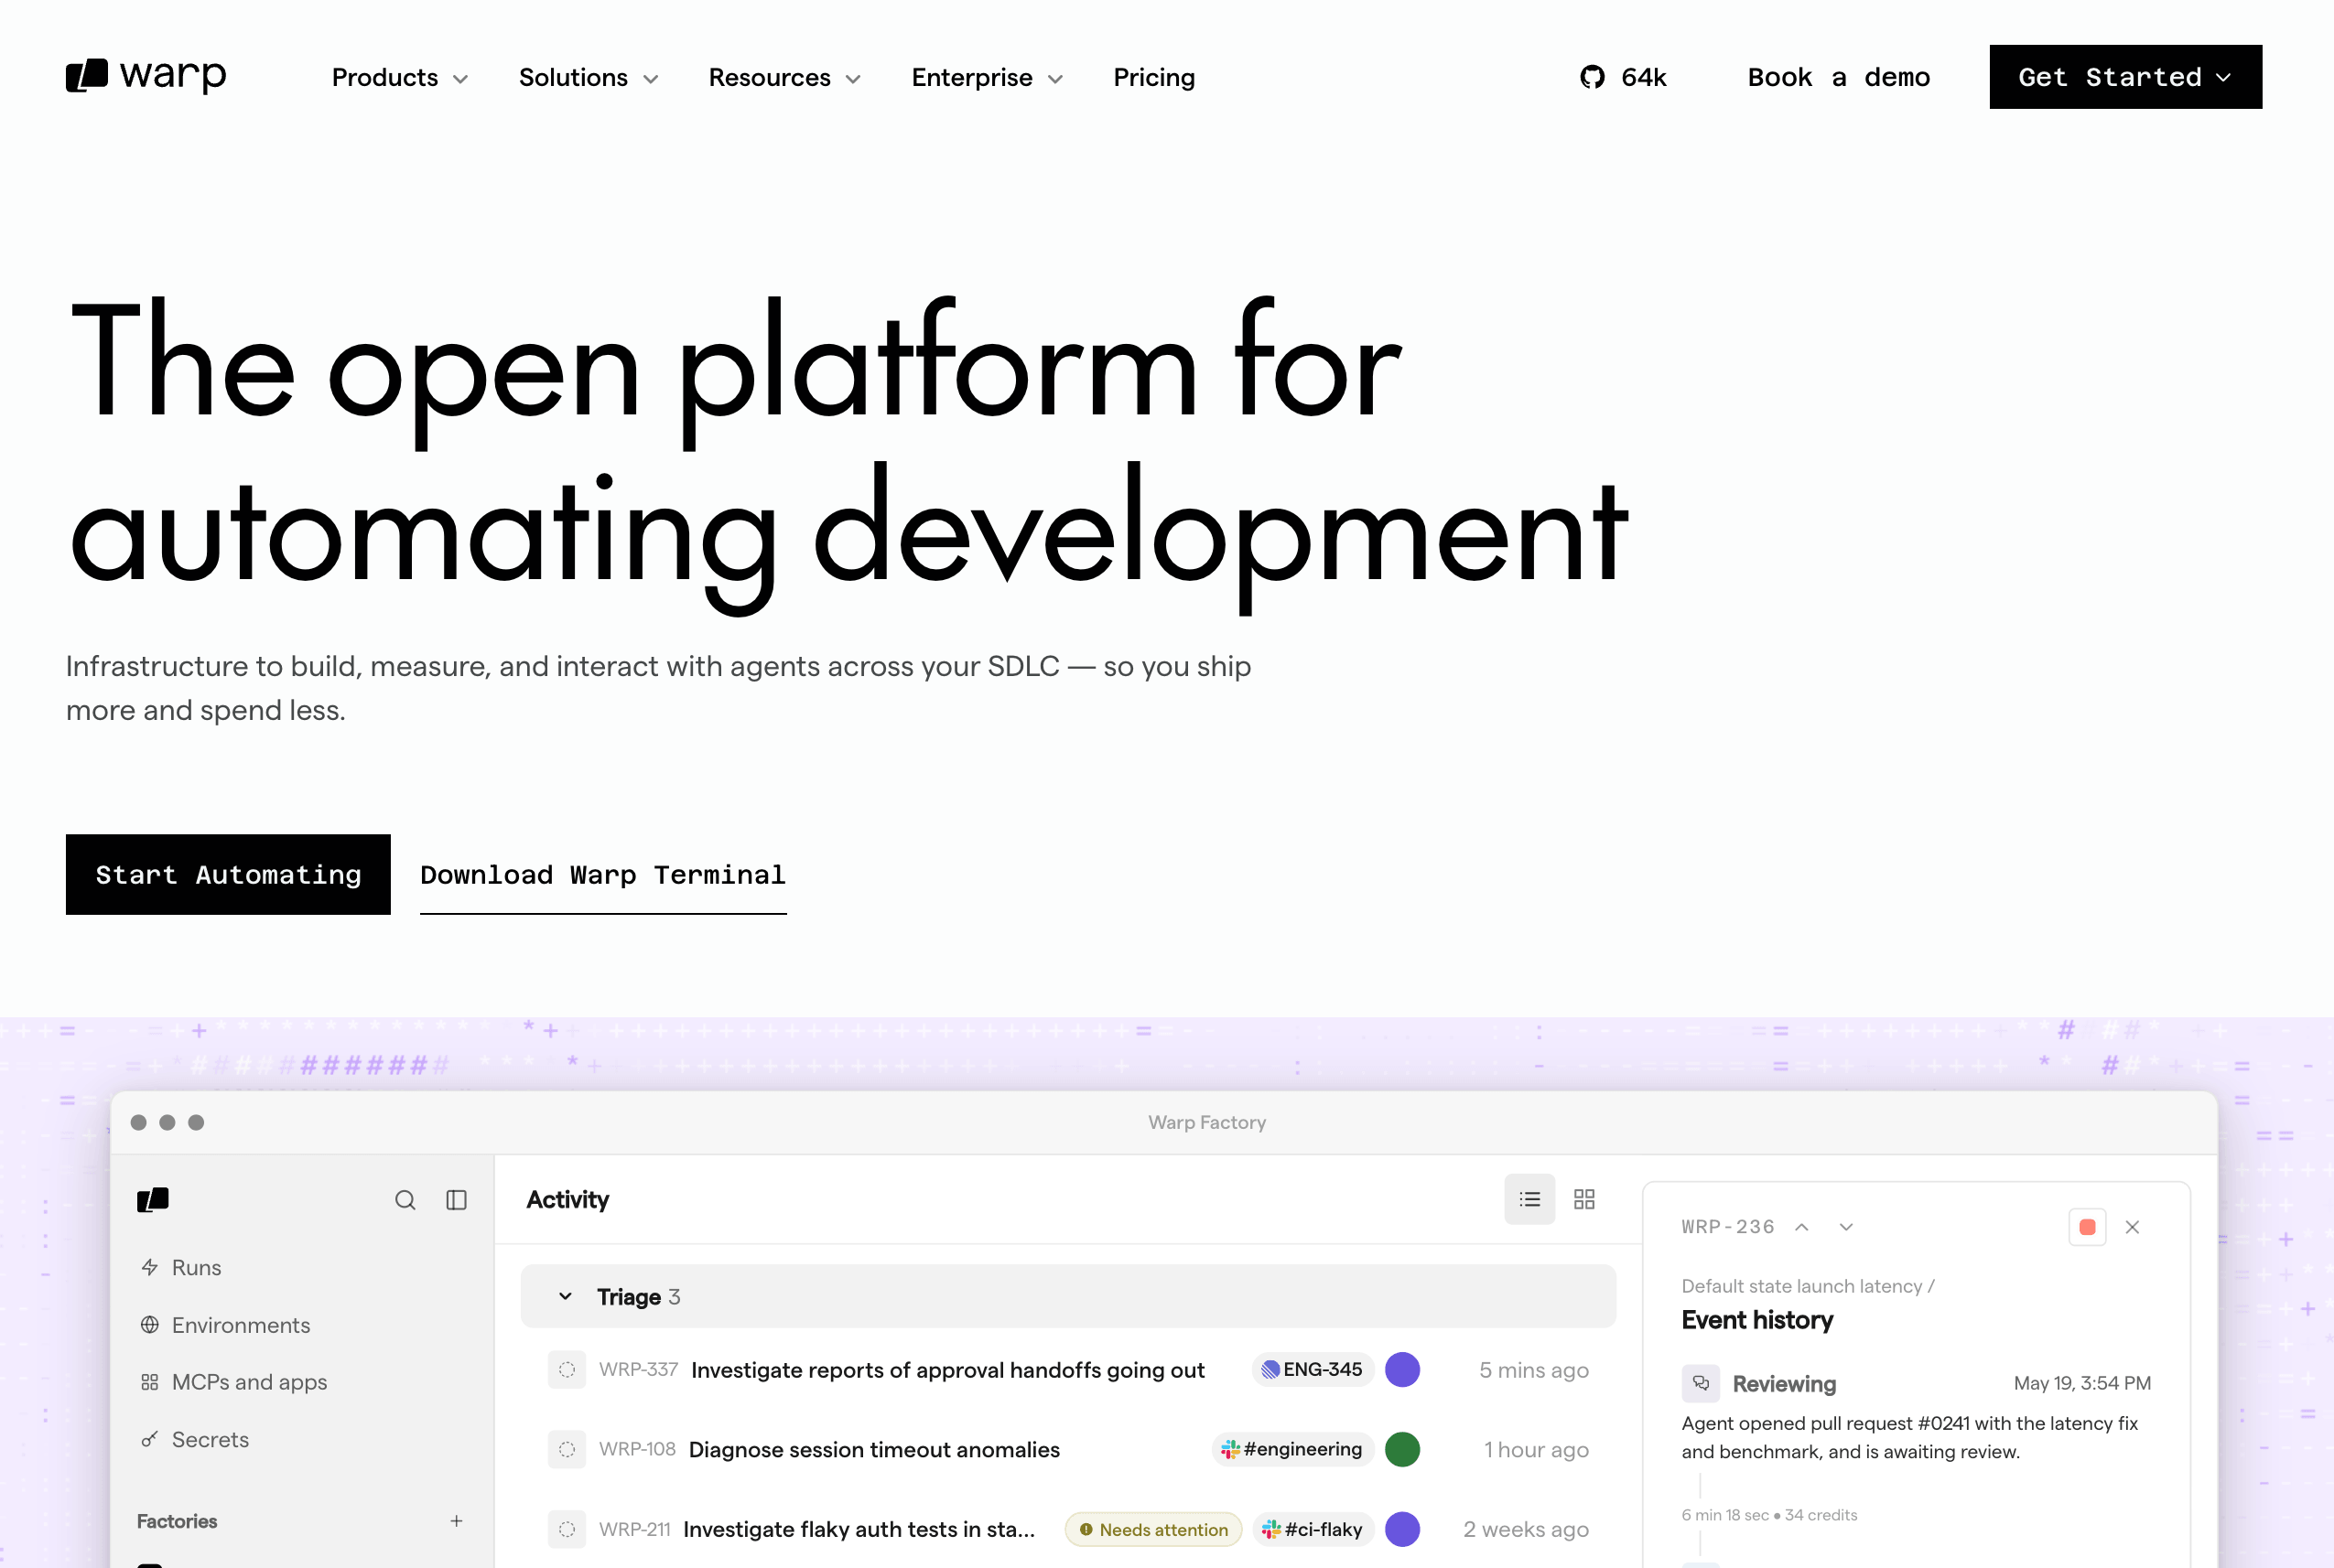Click the red stop button for WRP-236
2334x1568 pixels.
(x=2088, y=1227)
